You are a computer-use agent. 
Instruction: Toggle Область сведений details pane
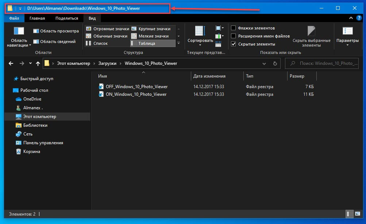coord(54,42)
